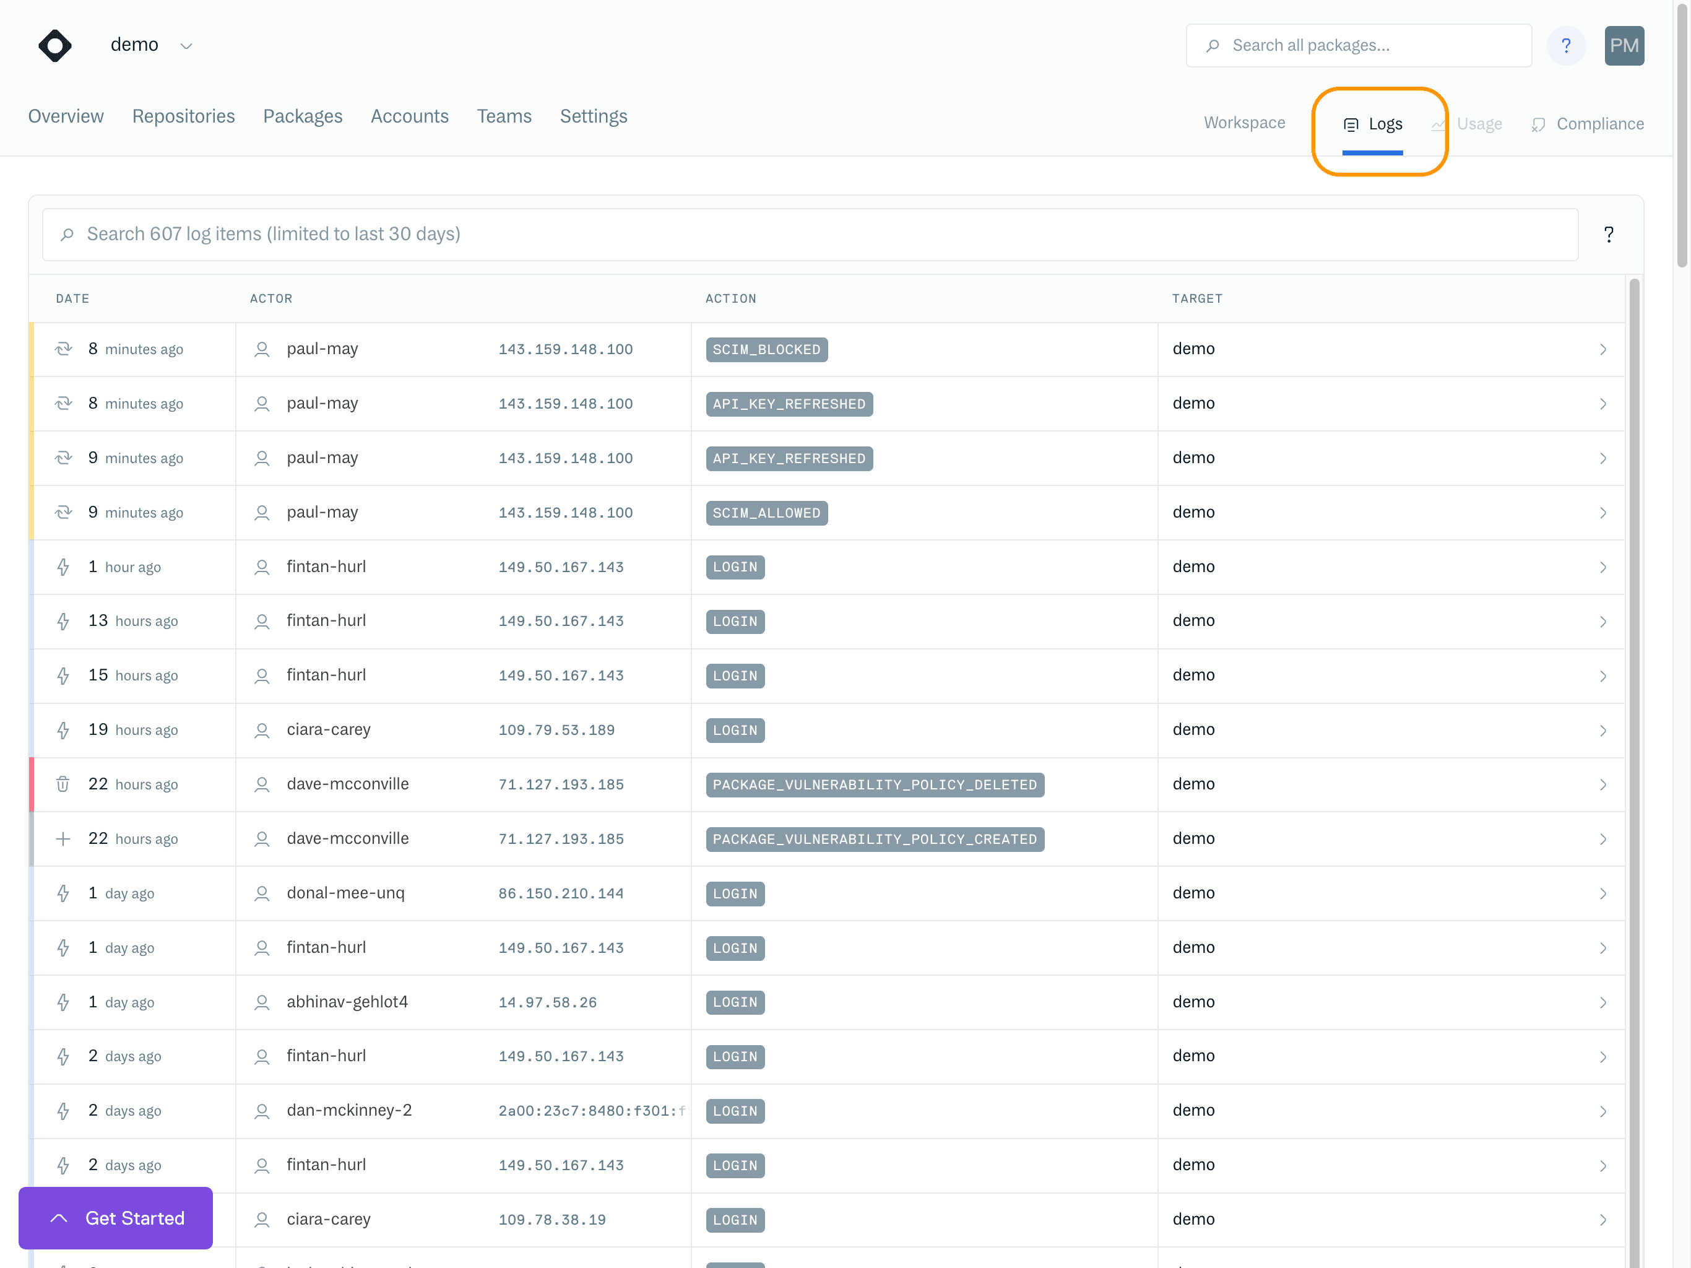
Task: Click the Cloudsmith diamond logo
Action: (x=54, y=45)
